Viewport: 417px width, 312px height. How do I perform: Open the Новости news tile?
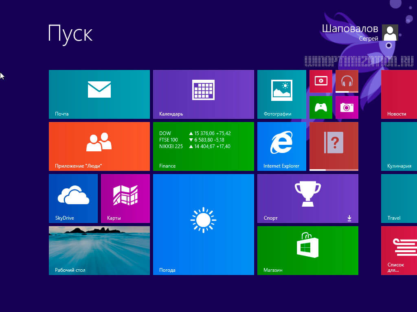click(x=399, y=94)
